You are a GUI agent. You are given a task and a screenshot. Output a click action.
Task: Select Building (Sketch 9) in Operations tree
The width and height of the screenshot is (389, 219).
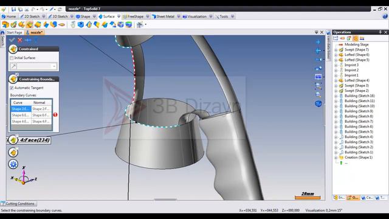[359, 111]
